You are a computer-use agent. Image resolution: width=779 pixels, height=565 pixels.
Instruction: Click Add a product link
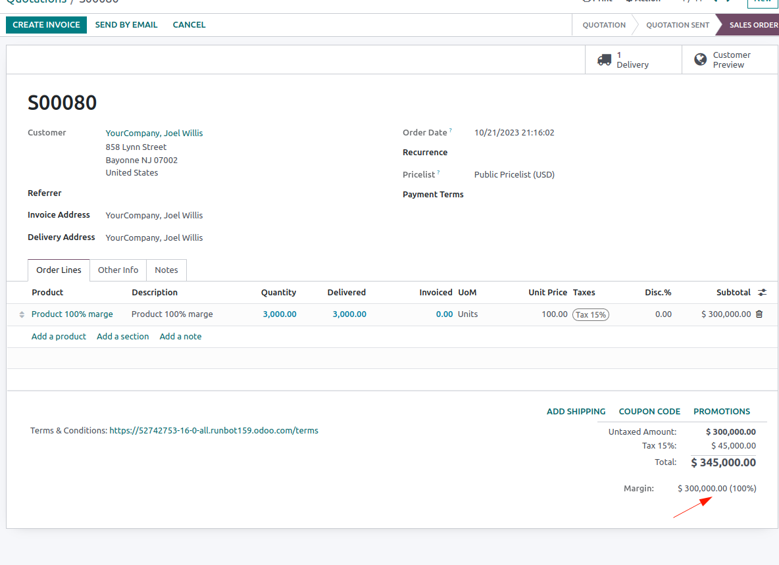(x=59, y=337)
